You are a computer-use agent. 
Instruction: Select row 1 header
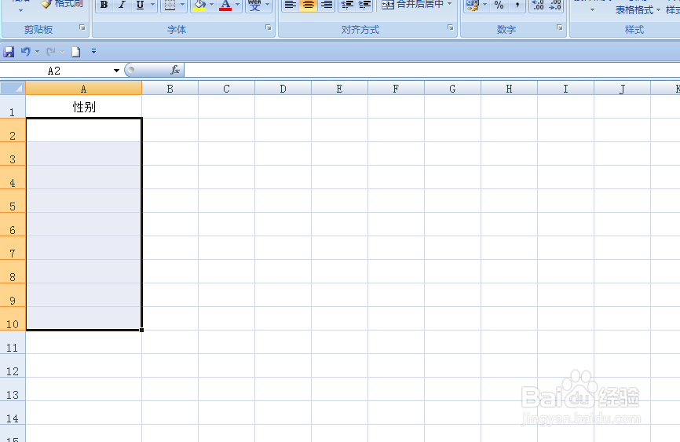point(13,107)
